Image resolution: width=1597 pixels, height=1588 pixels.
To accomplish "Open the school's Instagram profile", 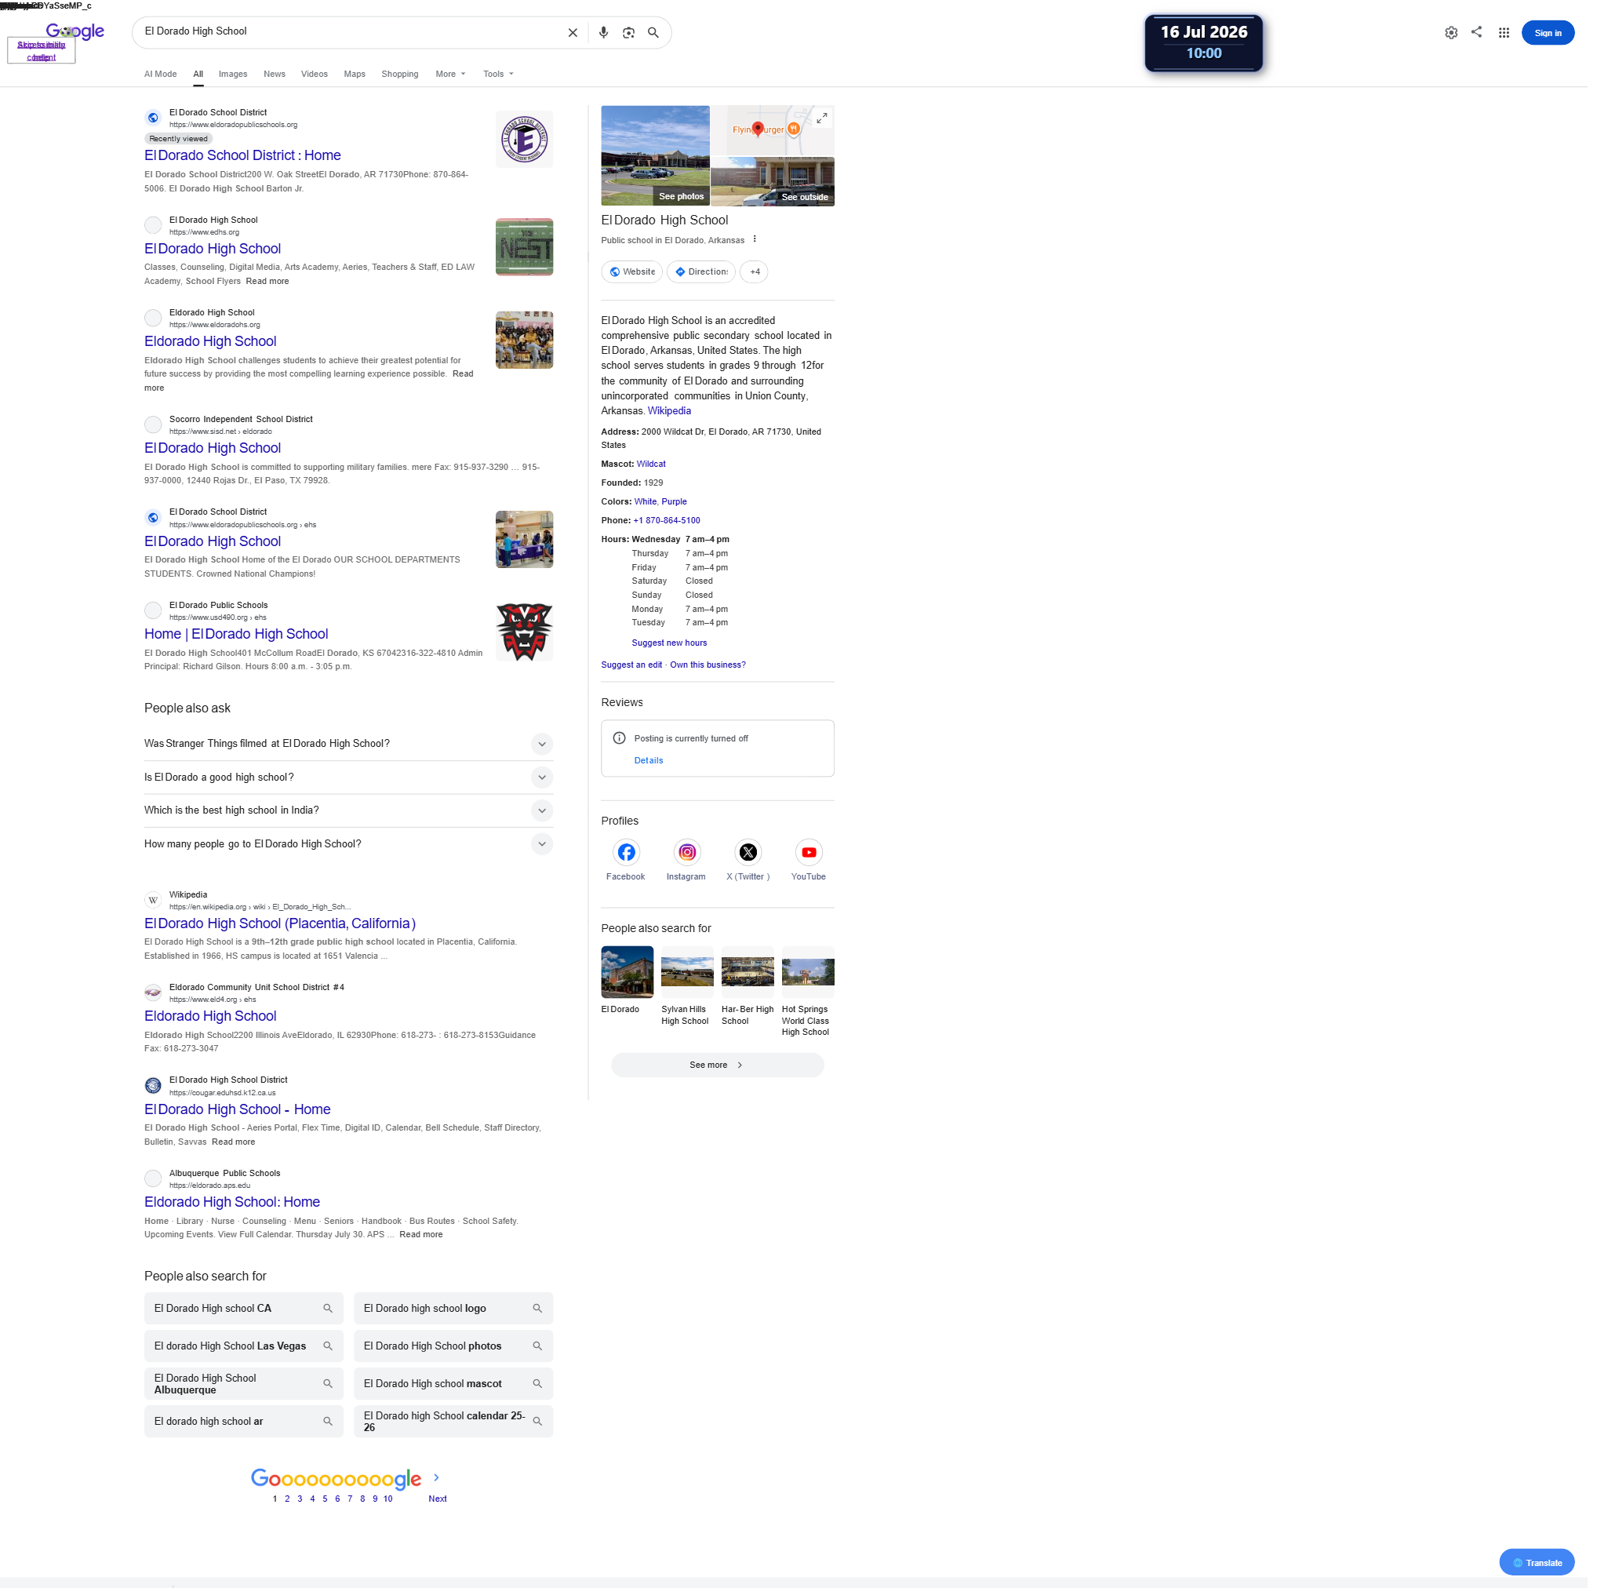I will [x=691, y=858].
